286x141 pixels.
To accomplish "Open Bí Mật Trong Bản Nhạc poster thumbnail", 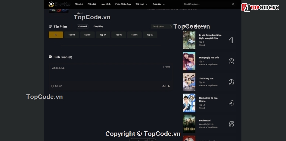I will [x=189, y=40].
